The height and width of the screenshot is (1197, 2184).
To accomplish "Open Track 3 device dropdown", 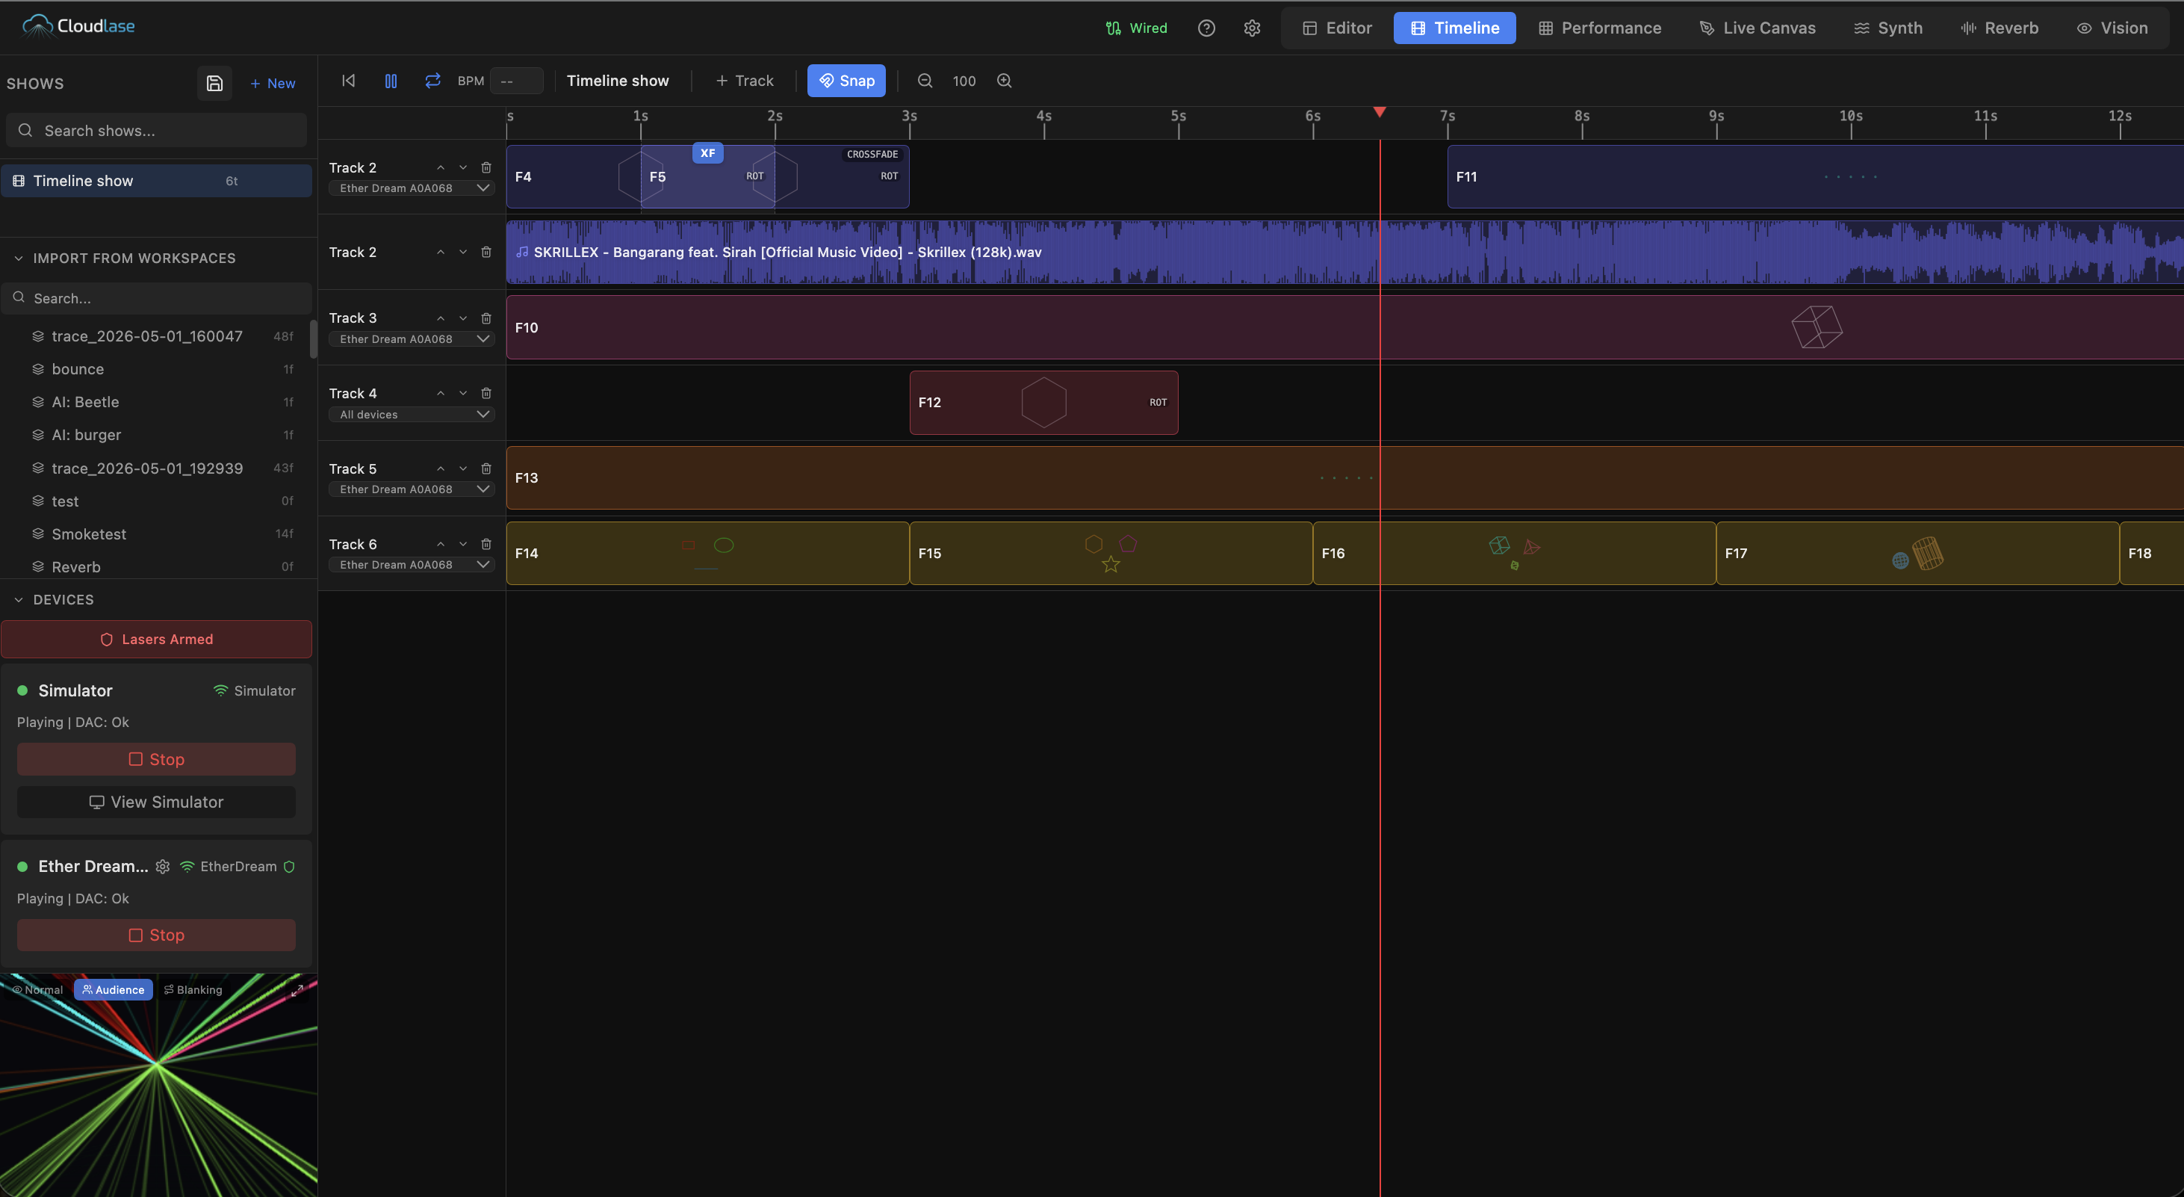I will [x=412, y=339].
